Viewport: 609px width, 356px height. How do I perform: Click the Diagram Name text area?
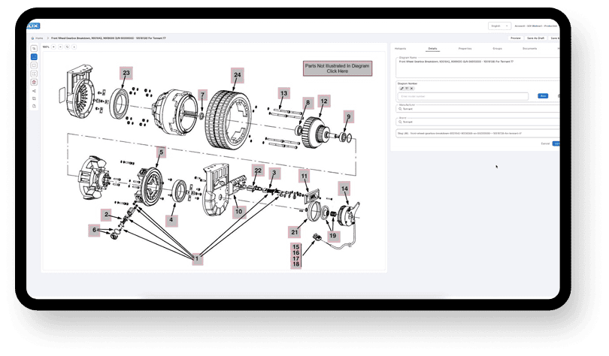pos(477,68)
